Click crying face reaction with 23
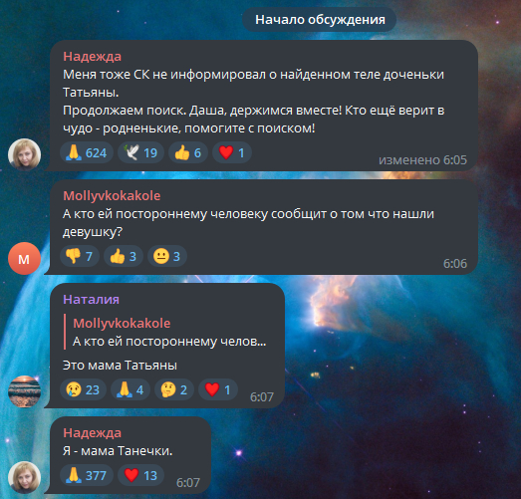The image size is (521, 499). 83,389
